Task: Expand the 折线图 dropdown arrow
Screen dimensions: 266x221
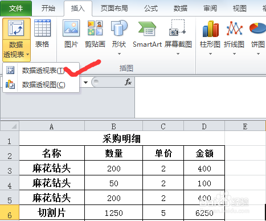Action: [x=234, y=54]
